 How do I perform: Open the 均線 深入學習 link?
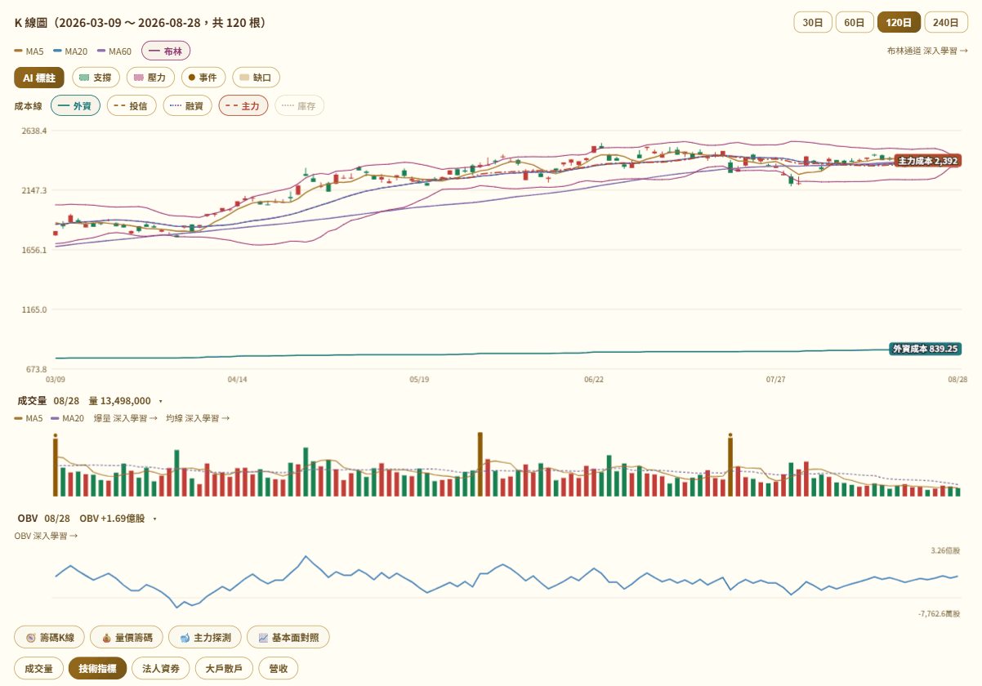pos(198,418)
